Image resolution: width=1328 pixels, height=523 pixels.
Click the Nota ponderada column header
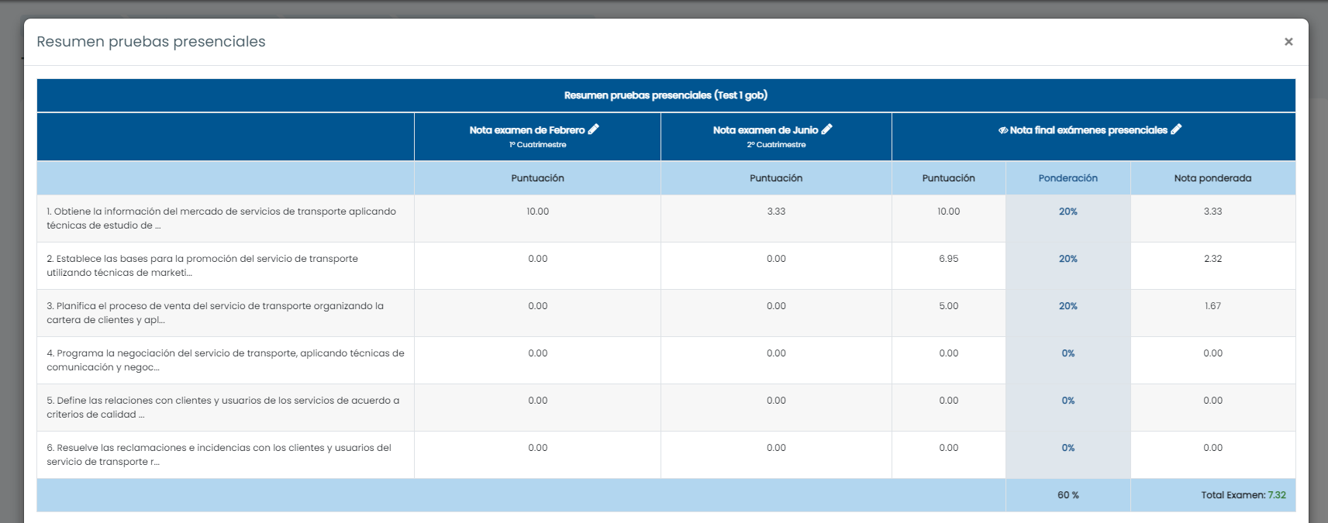(x=1213, y=178)
